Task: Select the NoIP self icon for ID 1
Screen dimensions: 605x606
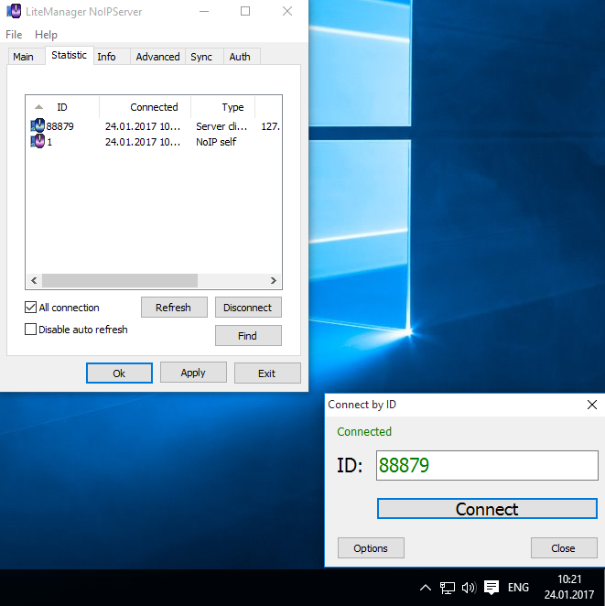Action: click(38, 142)
